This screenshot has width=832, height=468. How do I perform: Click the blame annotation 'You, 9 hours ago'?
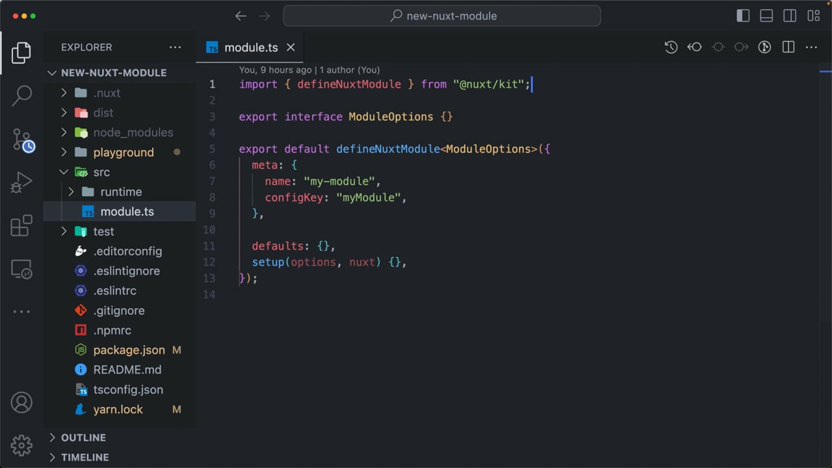(276, 70)
